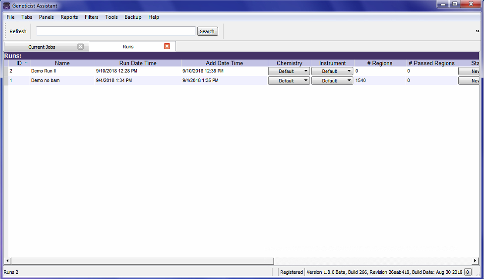Open Status dropdown for Demo Run II
Image resolution: width=484 pixels, height=279 pixels.
[x=469, y=71]
